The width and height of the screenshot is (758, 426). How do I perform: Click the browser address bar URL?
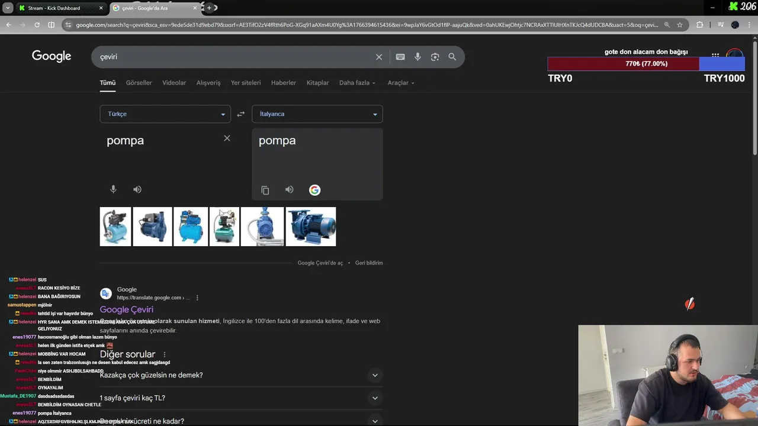[x=367, y=25]
